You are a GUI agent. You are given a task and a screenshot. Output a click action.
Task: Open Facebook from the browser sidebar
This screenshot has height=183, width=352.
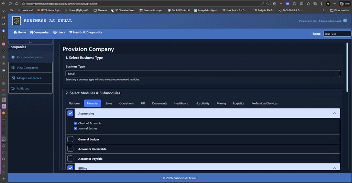coord(4,31)
